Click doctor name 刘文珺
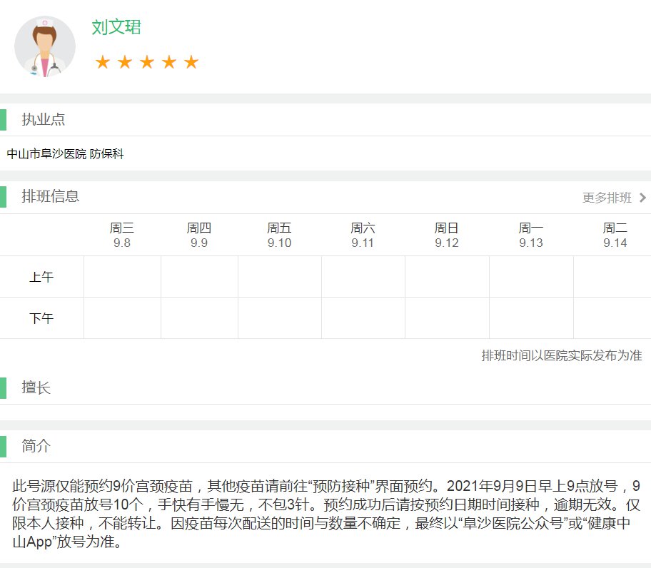This screenshot has height=568, width=651. 116,27
